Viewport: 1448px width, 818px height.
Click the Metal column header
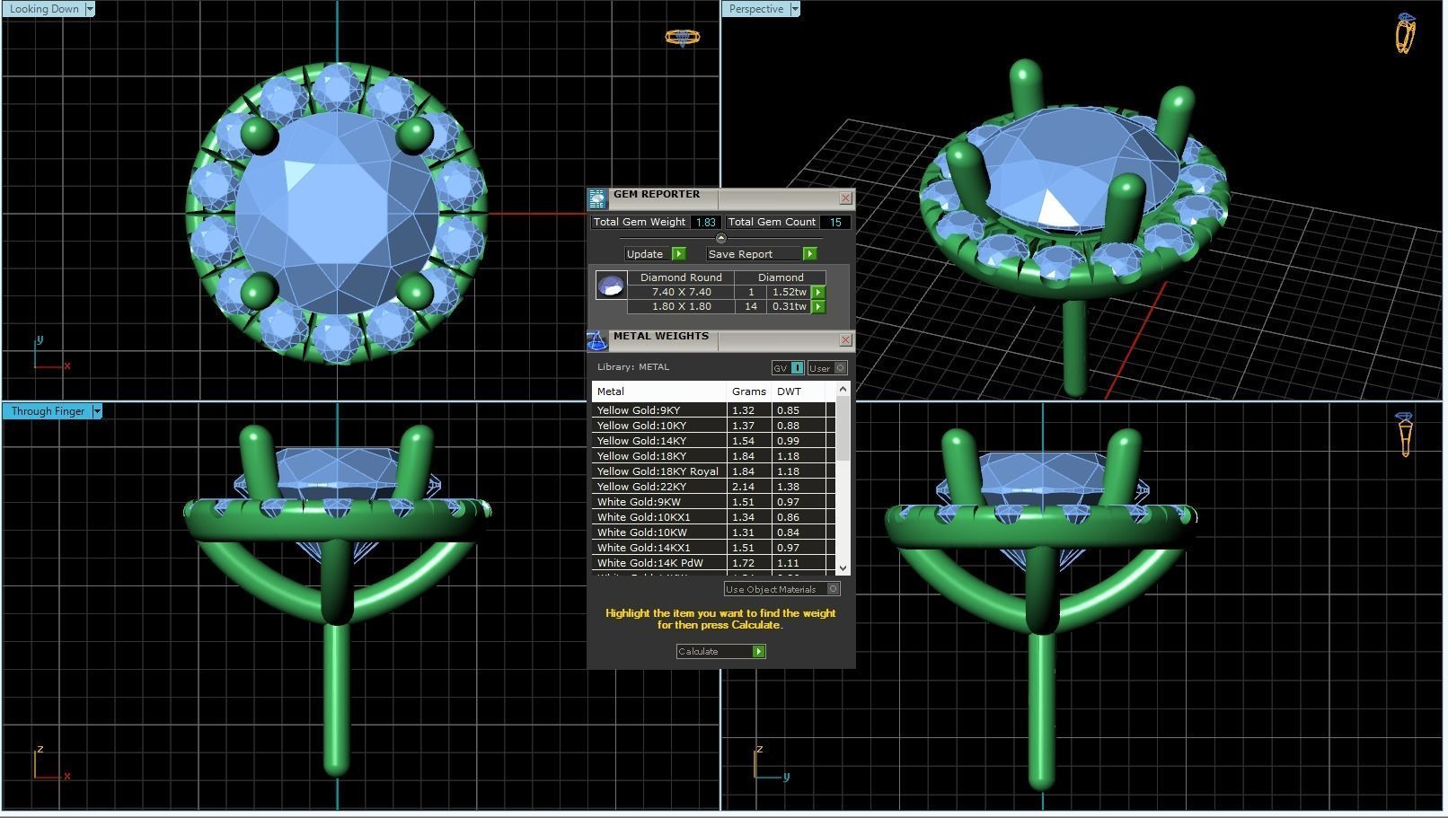click(658, 391)
